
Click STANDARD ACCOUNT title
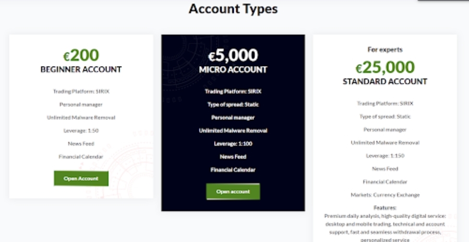385,81
